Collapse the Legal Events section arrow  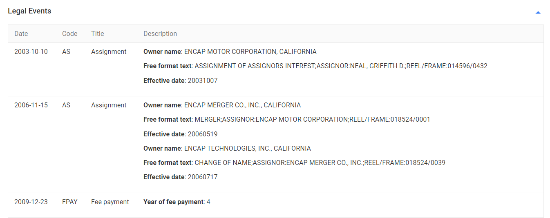point(538,13)
